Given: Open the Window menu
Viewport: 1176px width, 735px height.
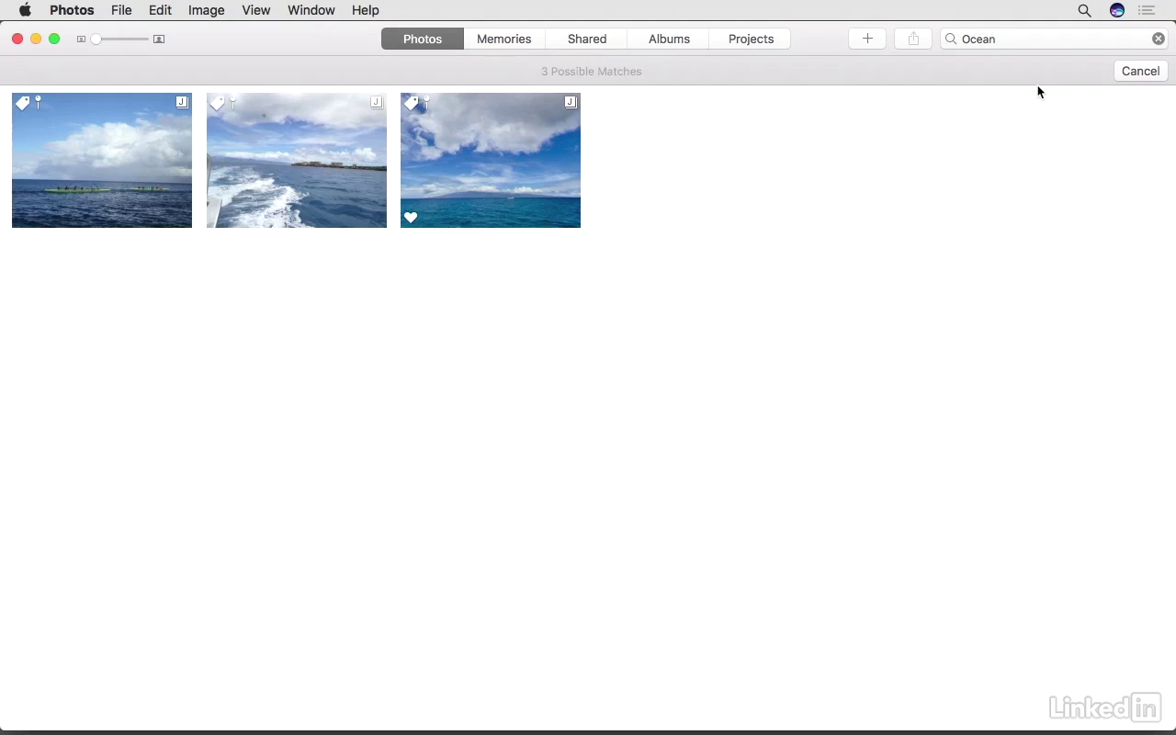Looking at the screenshot, I should (311, 10).
